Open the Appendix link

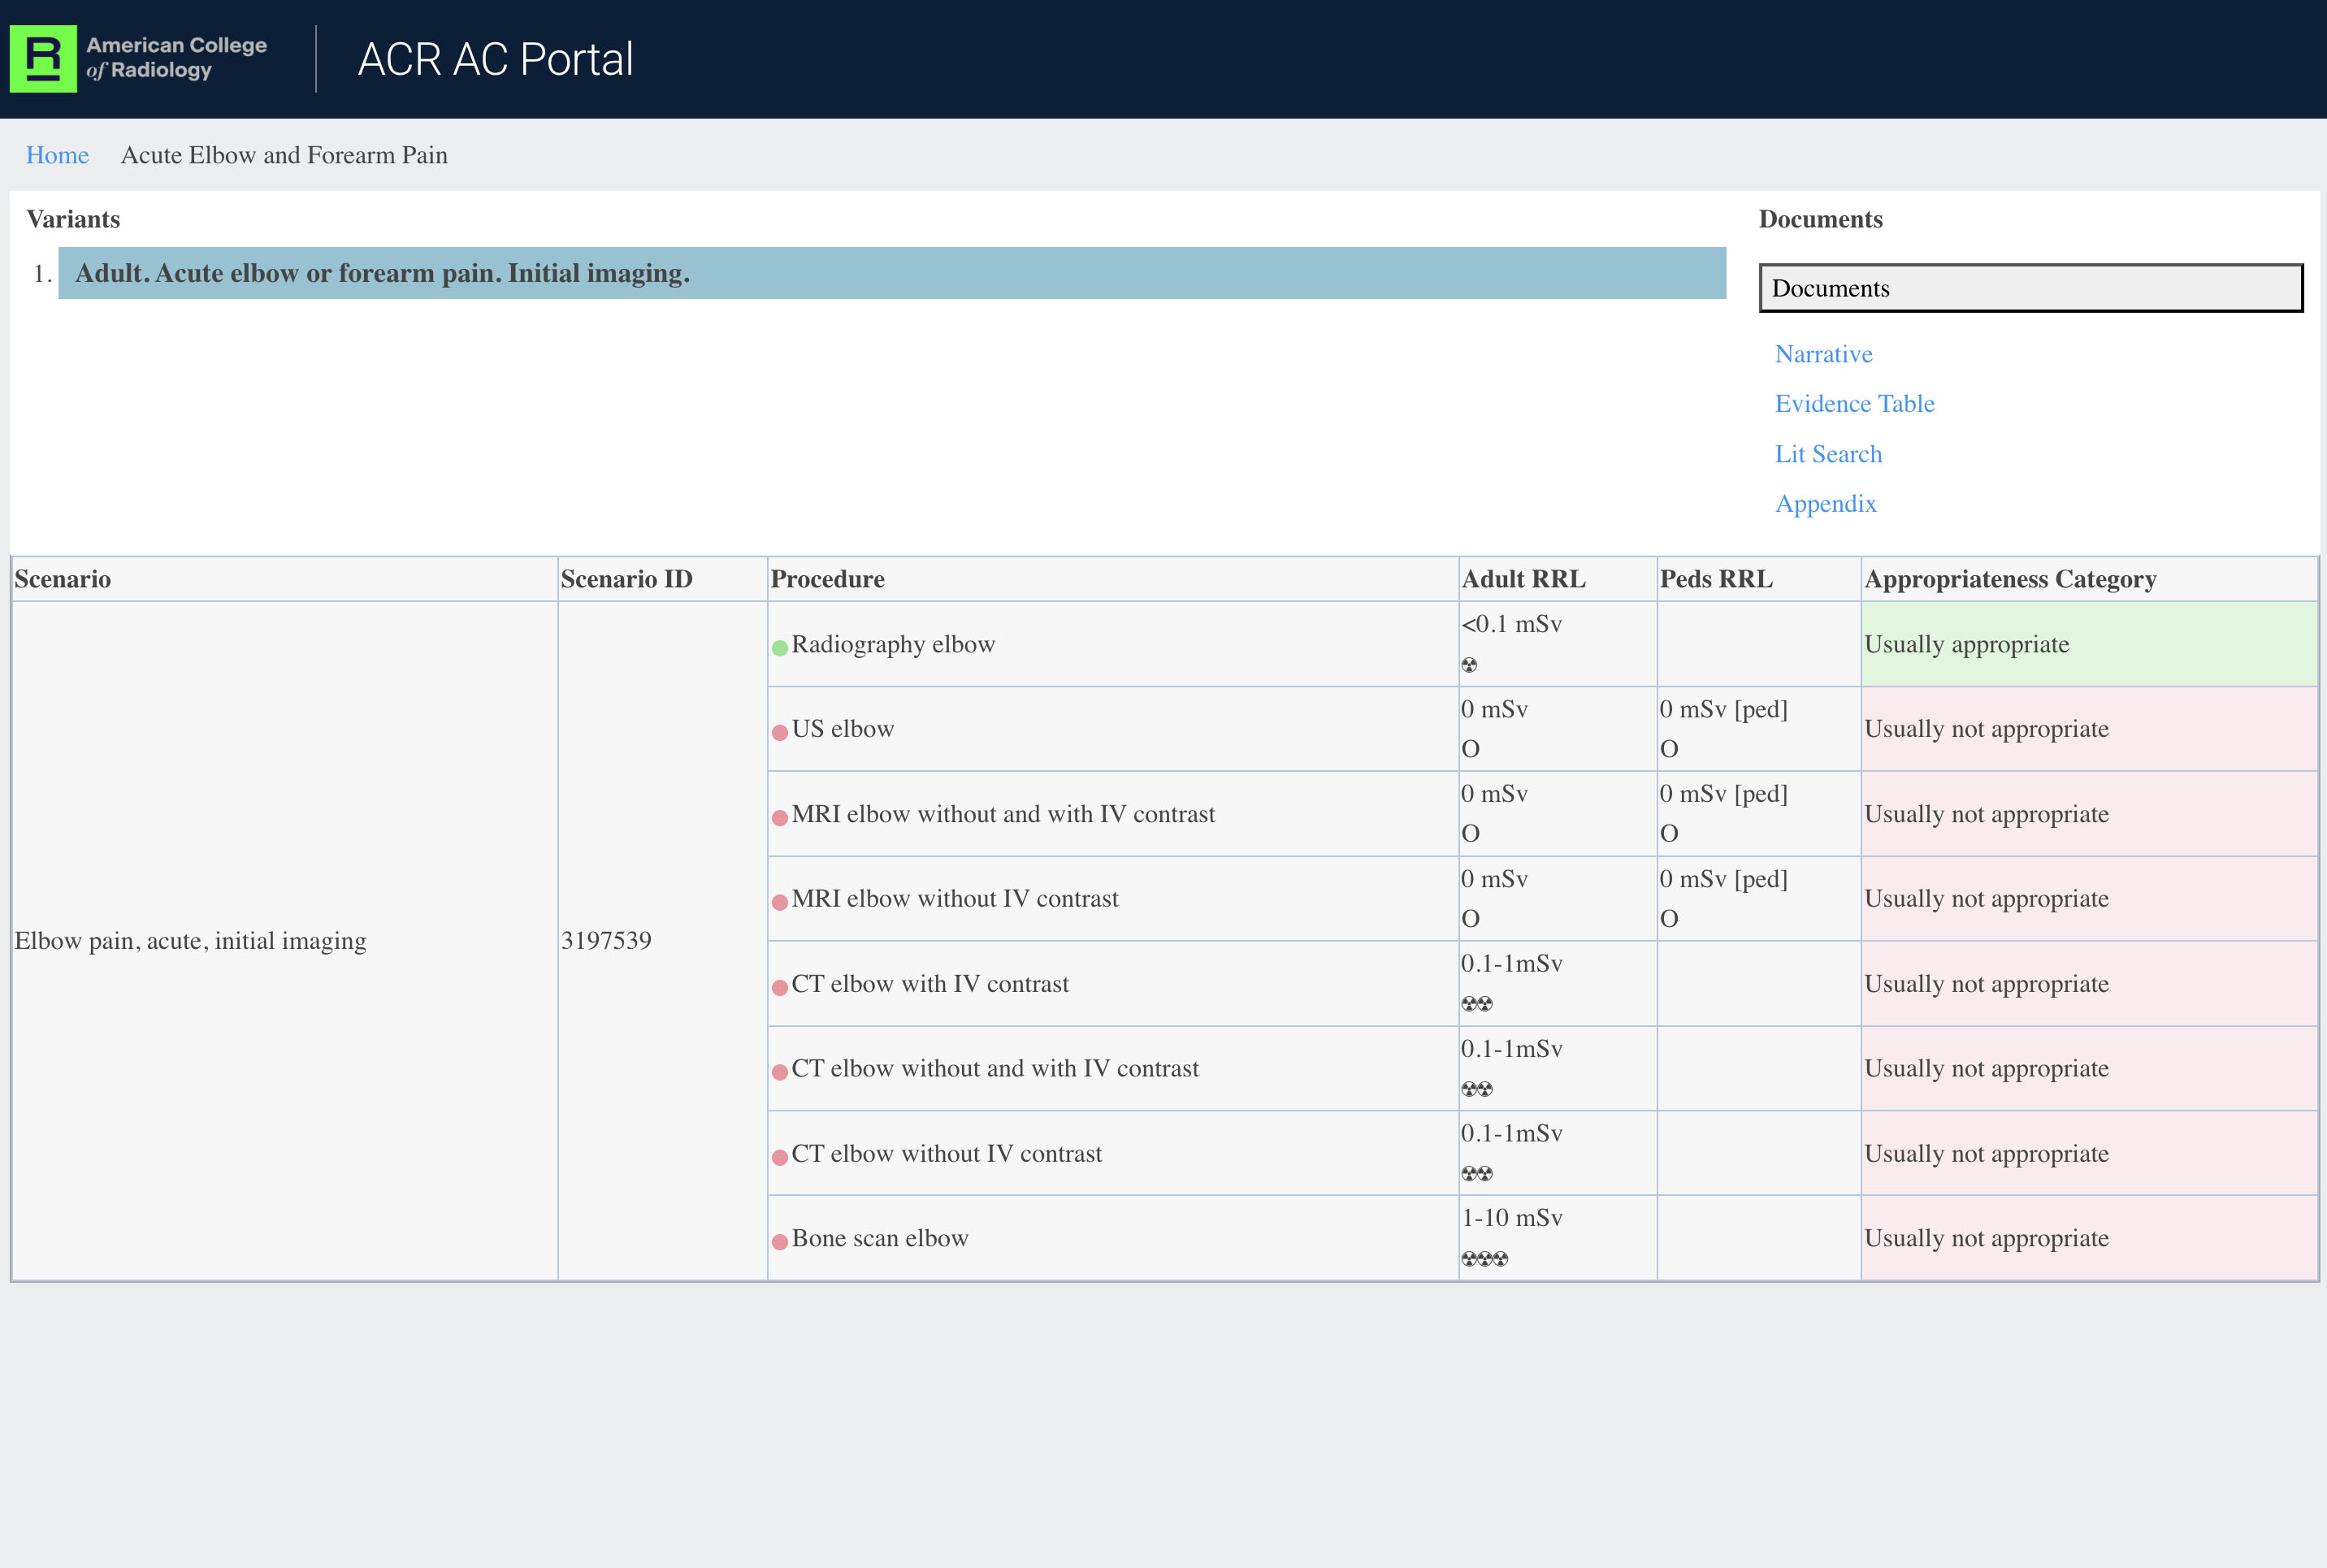[1825, 503]
